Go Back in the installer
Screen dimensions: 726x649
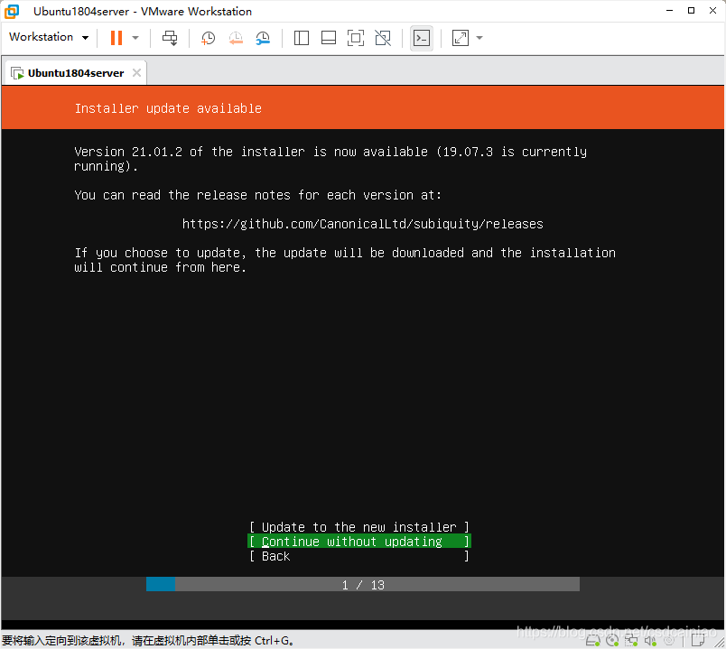[358, 556]
